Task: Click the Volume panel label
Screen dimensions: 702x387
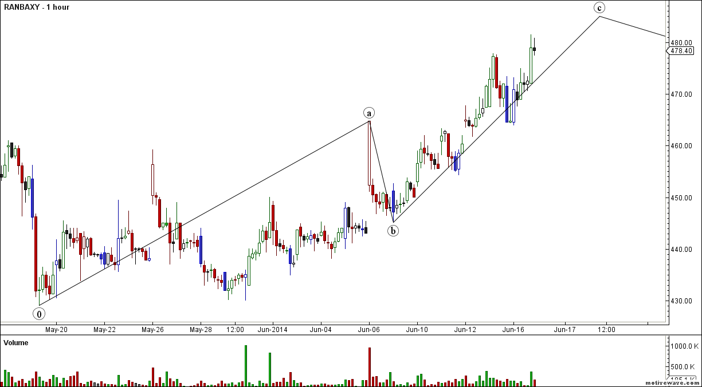Action: pos(16,343)
